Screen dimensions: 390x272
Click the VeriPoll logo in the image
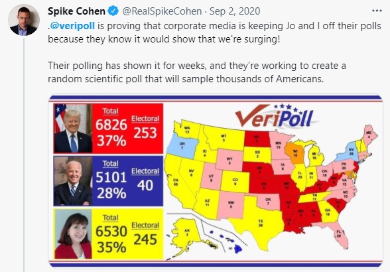275,117
